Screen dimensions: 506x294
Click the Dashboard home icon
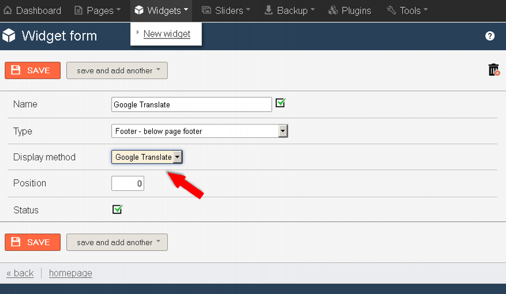7,10
